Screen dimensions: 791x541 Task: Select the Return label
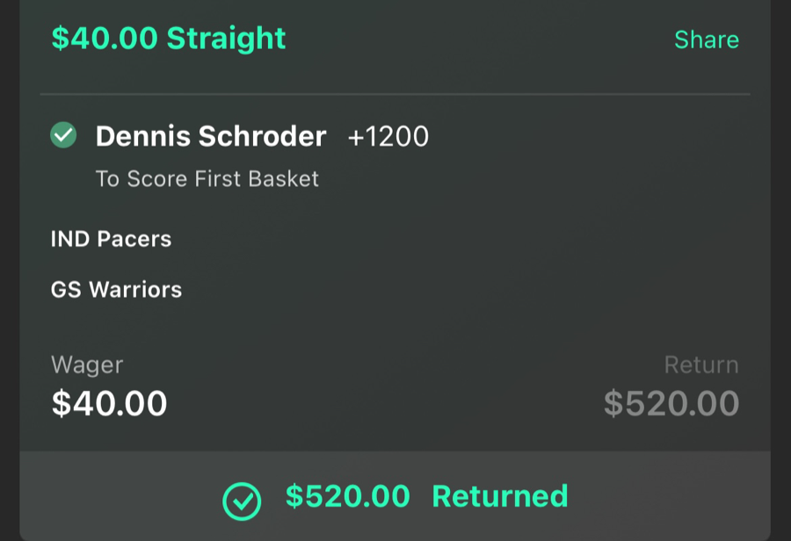point(700,364)
